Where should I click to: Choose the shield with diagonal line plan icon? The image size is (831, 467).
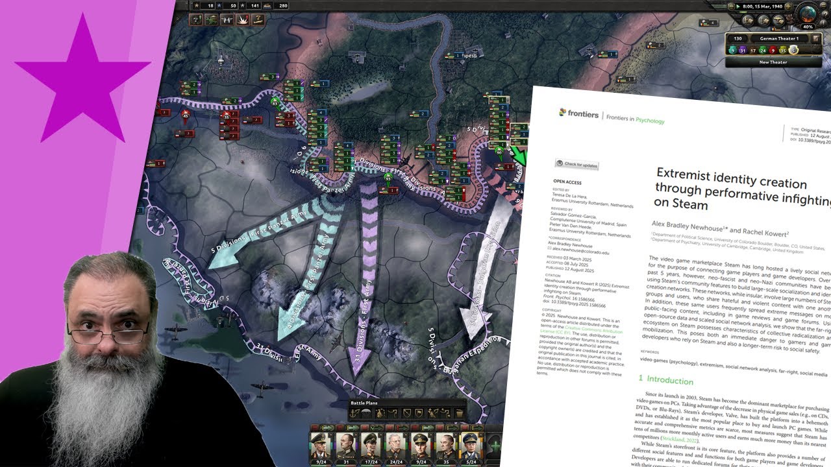407,413
